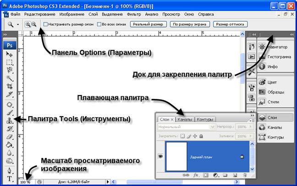The width and height of the screenshot is (297, 186).
Task: Select the Healing Brush tool
Action: click(9, 105)
